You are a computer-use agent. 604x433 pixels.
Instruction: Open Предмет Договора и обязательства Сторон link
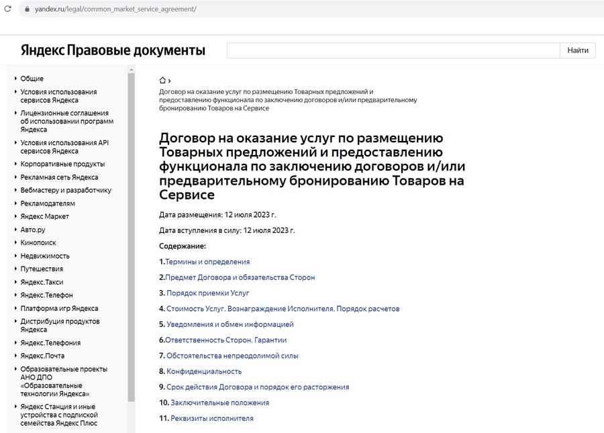click(240, 277)
